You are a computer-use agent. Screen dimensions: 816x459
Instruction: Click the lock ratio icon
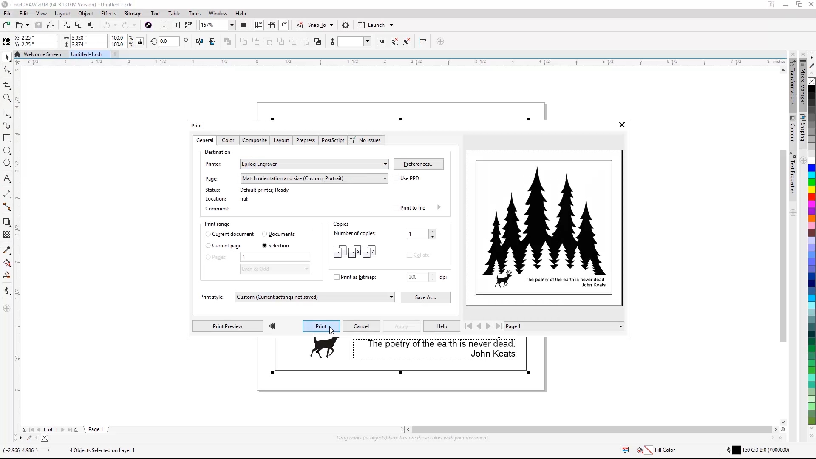(140, 41)
